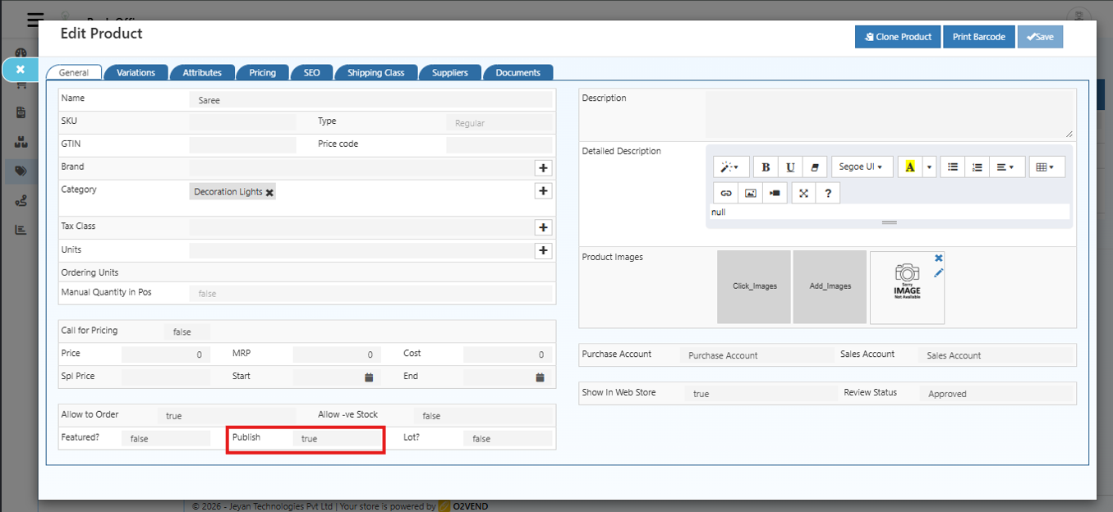Open the Segoe UI font dropdown
This screenshot has height=512, width=1113.
click(x=862, y=167)
